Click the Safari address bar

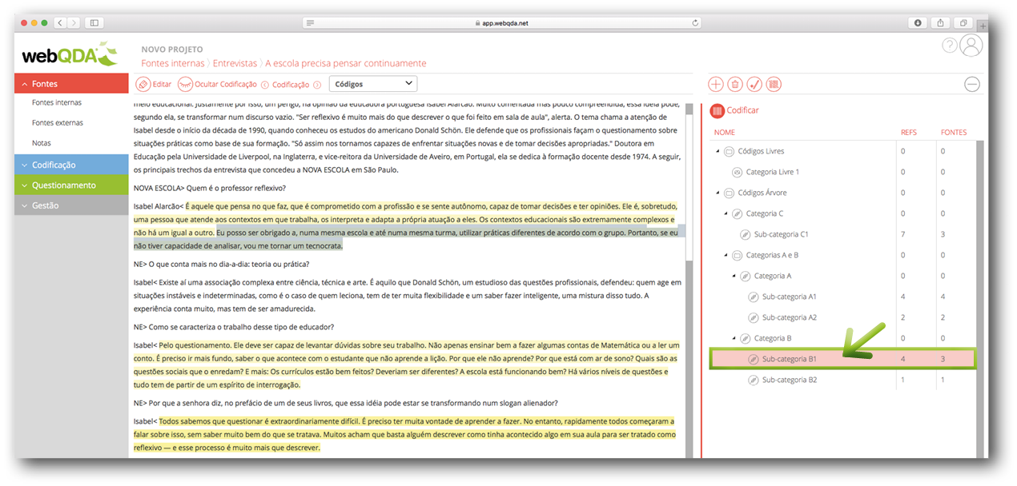(x=502, y=22)
